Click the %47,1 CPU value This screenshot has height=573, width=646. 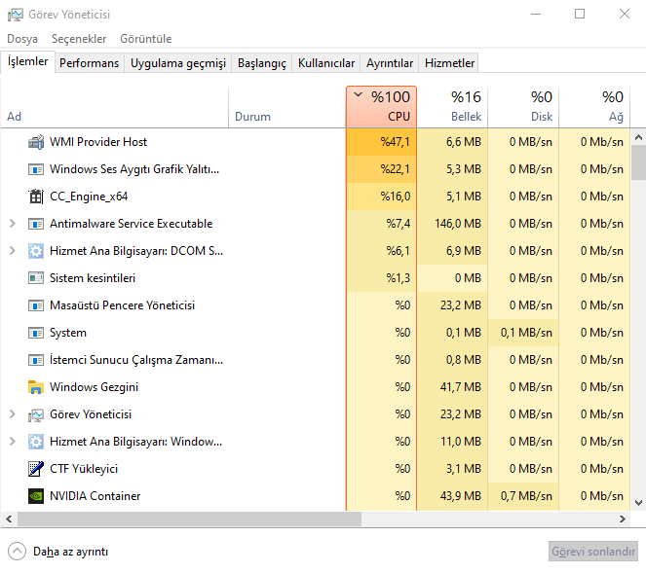[x=395, y=142]
